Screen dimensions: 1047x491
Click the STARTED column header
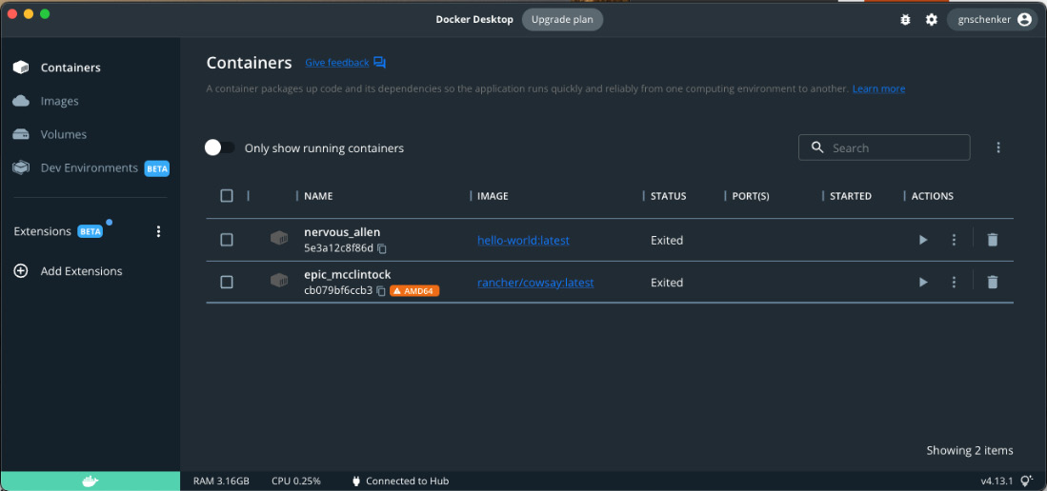click(850, 196)
